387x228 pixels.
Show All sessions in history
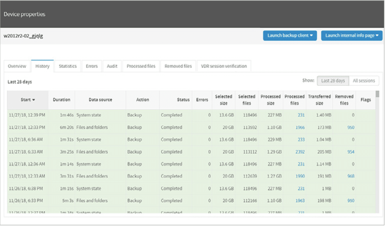(x=364, y=81)
